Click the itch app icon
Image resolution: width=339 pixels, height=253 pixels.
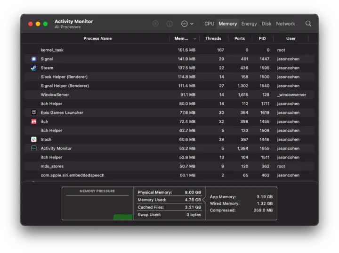click(x=34, y=122)
